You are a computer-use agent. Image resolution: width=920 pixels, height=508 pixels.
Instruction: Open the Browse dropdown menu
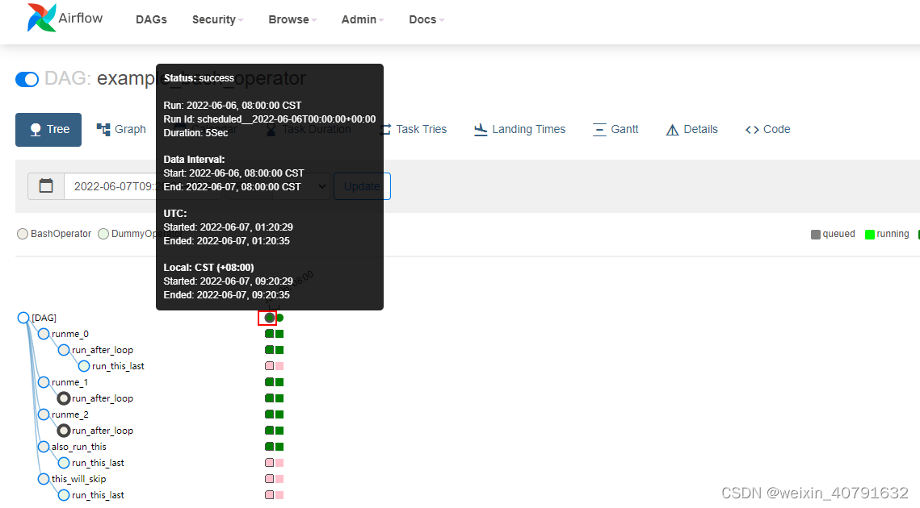click(x=292, y=19)
